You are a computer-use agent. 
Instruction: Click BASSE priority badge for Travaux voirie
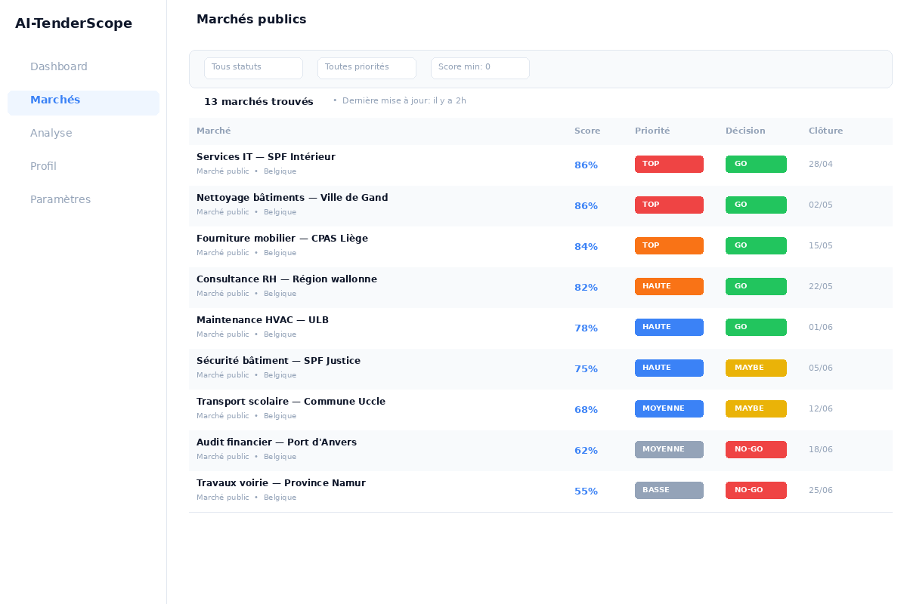coord(669,491)
